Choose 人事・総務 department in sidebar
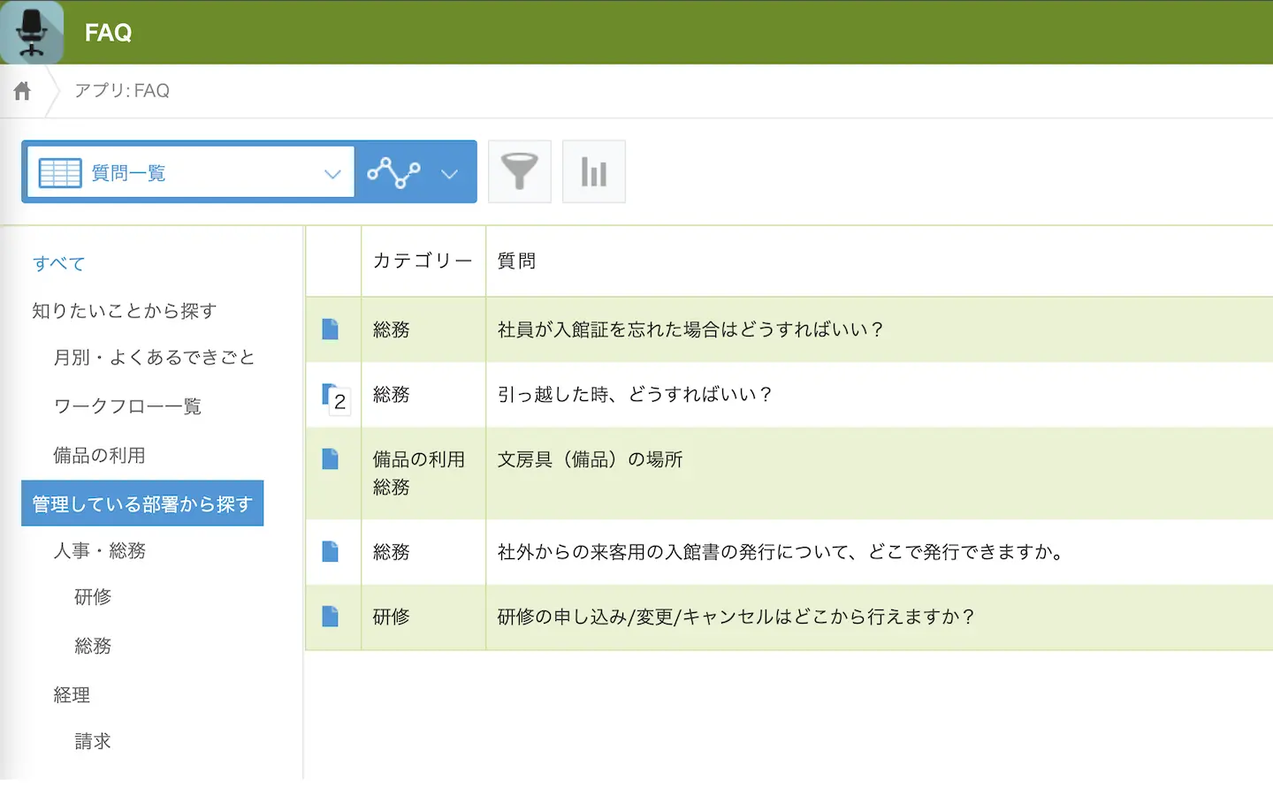This screenshot has height=795, width=1273. [99, 551]
